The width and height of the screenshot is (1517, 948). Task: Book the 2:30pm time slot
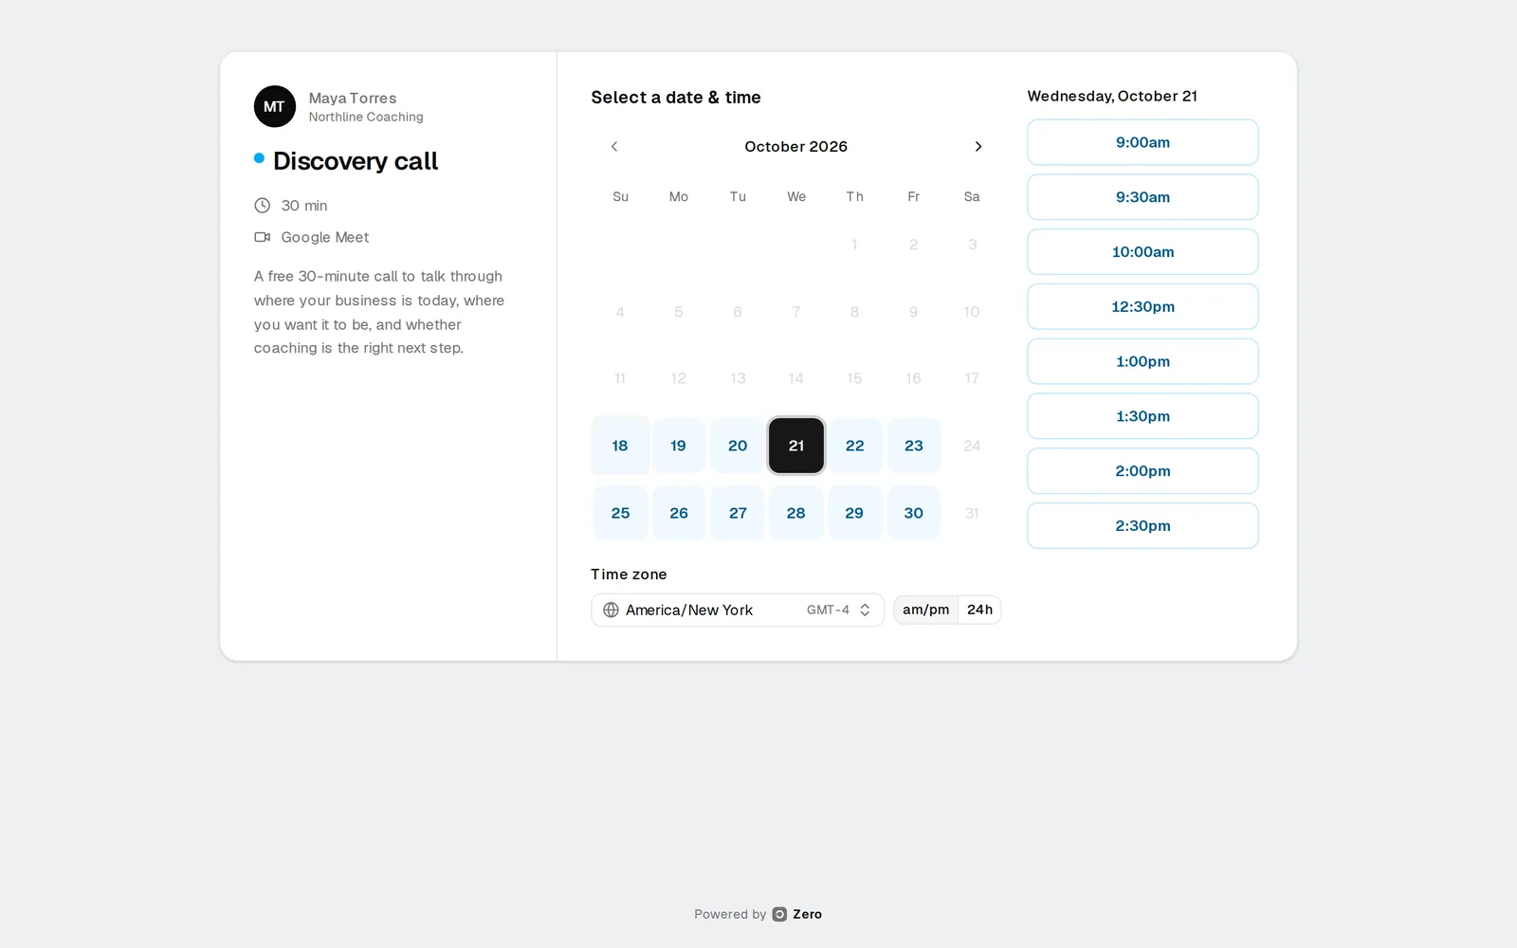point(1142,525)
